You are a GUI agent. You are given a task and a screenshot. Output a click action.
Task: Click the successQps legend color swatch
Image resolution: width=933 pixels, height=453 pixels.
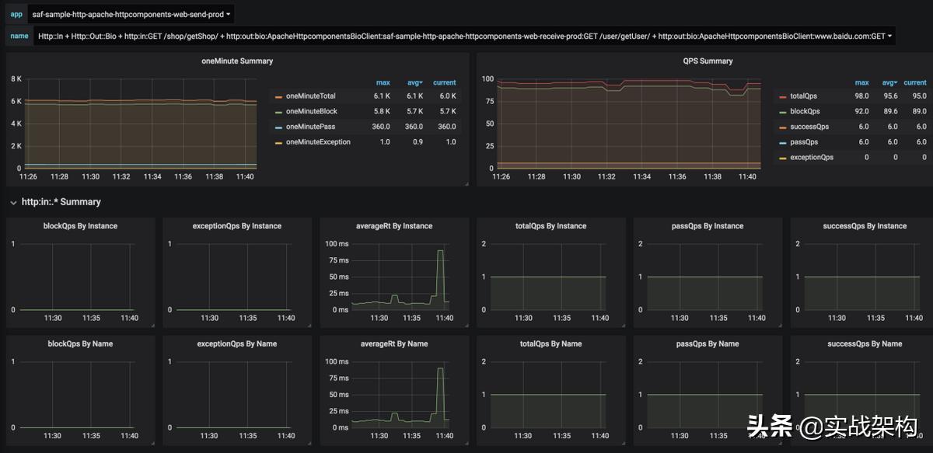(783, 127)
